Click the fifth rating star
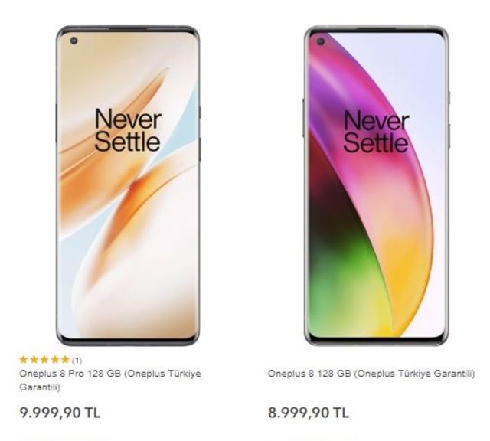This screenshot has width=490, height=441. tap(65, 360)
